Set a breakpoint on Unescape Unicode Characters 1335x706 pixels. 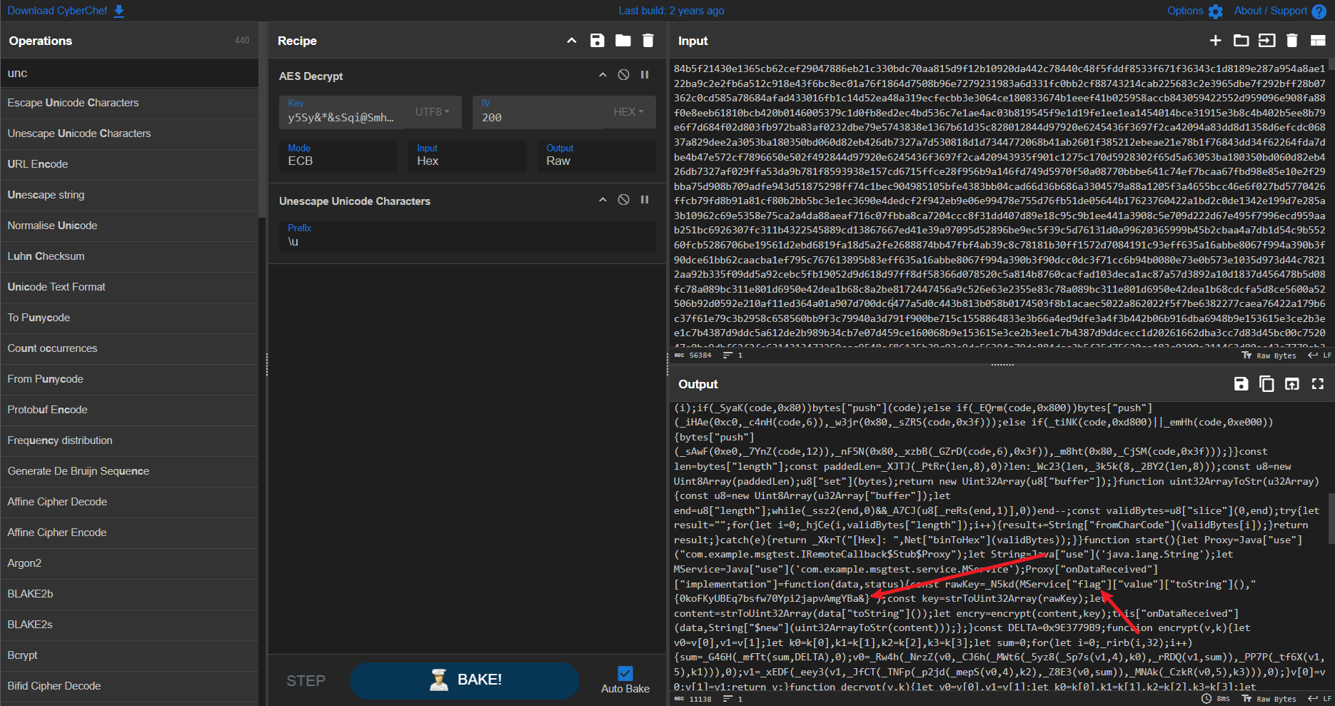pyautogui.click(x=645, y=200)
